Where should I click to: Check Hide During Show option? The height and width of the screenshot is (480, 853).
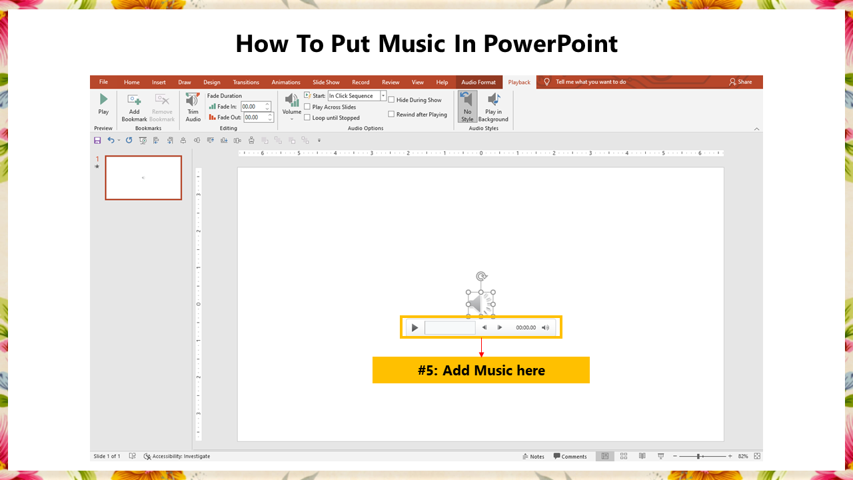pyautogui.click(x=391, y=100)
